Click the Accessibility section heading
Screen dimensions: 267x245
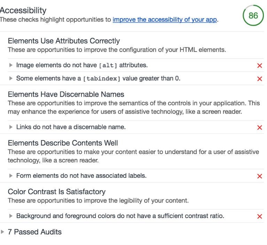coord(23,10)
